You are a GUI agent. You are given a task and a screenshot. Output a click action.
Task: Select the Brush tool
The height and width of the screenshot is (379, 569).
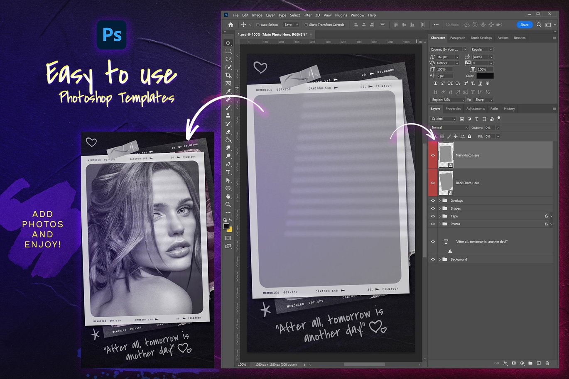pyautogui.click(x=228, y=108)
